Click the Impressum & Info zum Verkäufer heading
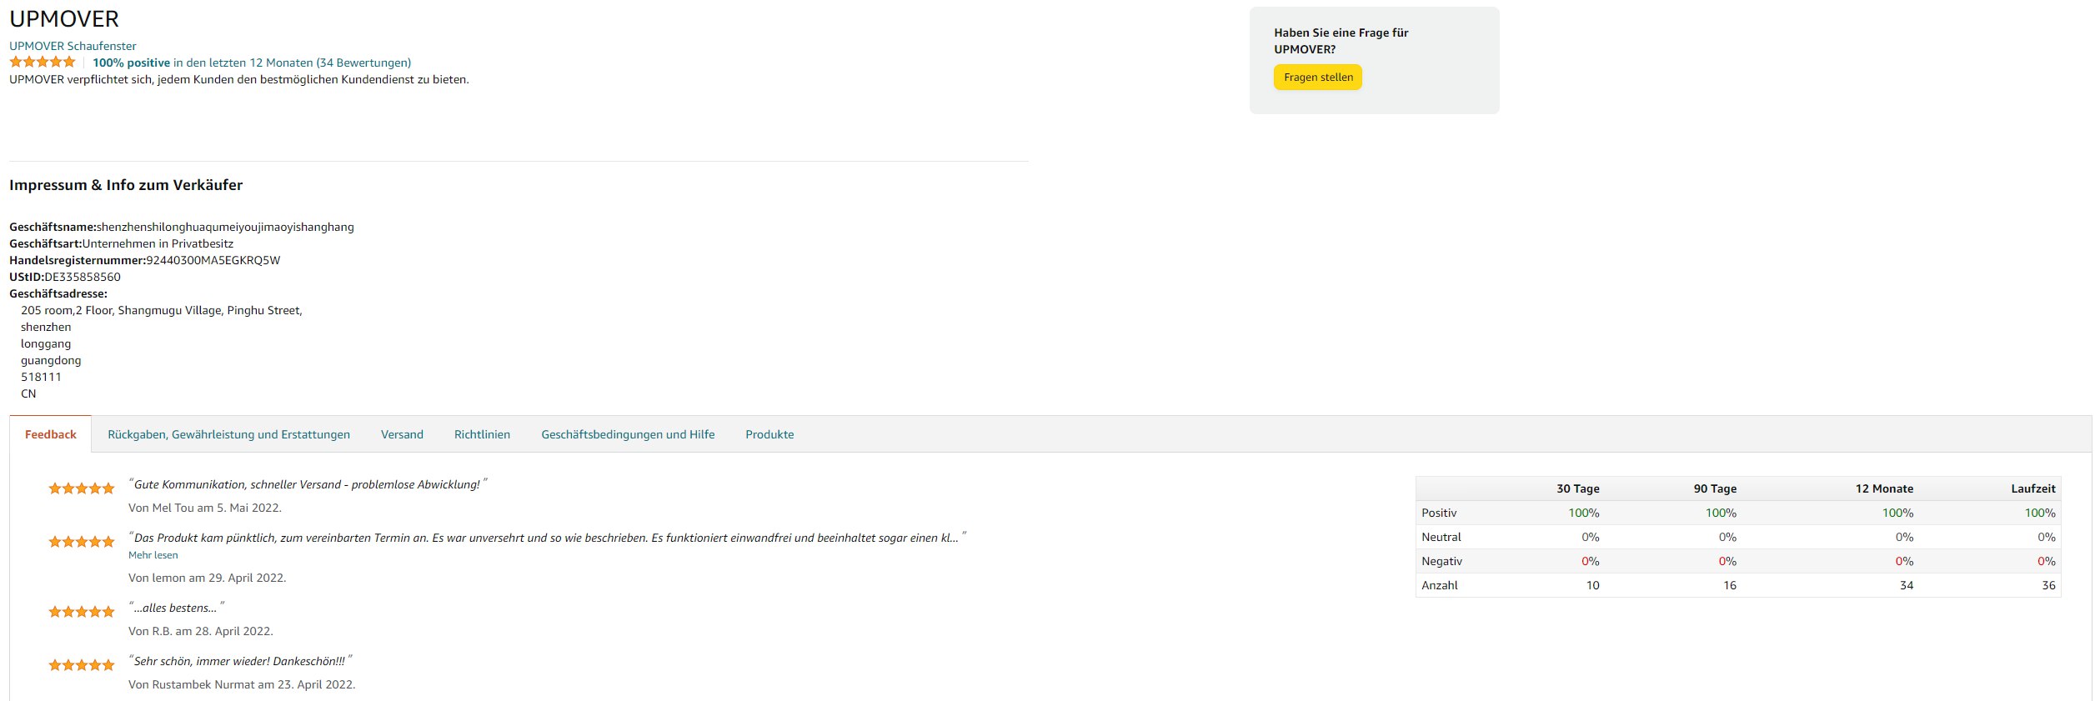Viewport: 2095px width, 701px height. [x=126, y=185]
